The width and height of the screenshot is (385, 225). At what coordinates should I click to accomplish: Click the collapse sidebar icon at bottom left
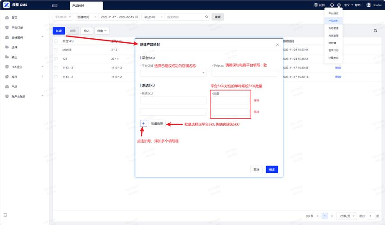[x=5, y=216]
